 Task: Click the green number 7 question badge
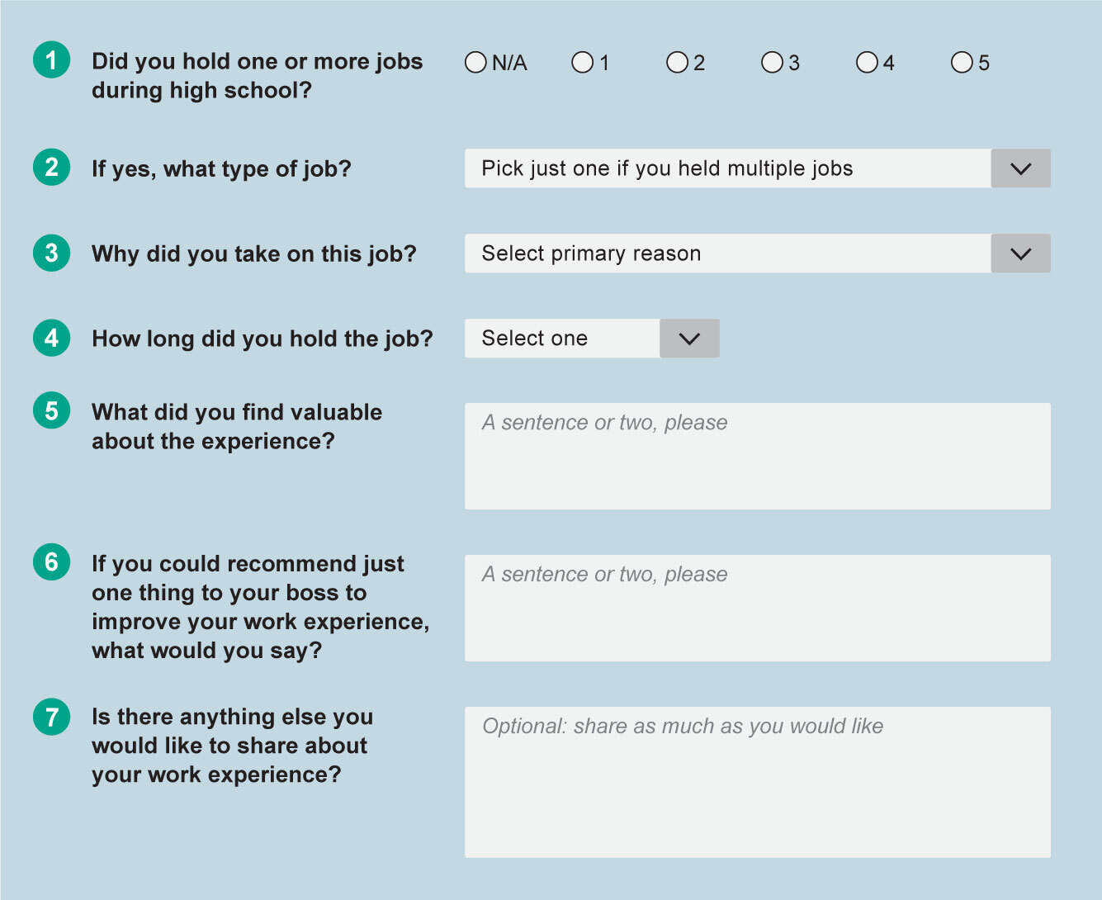click(51, 716)
